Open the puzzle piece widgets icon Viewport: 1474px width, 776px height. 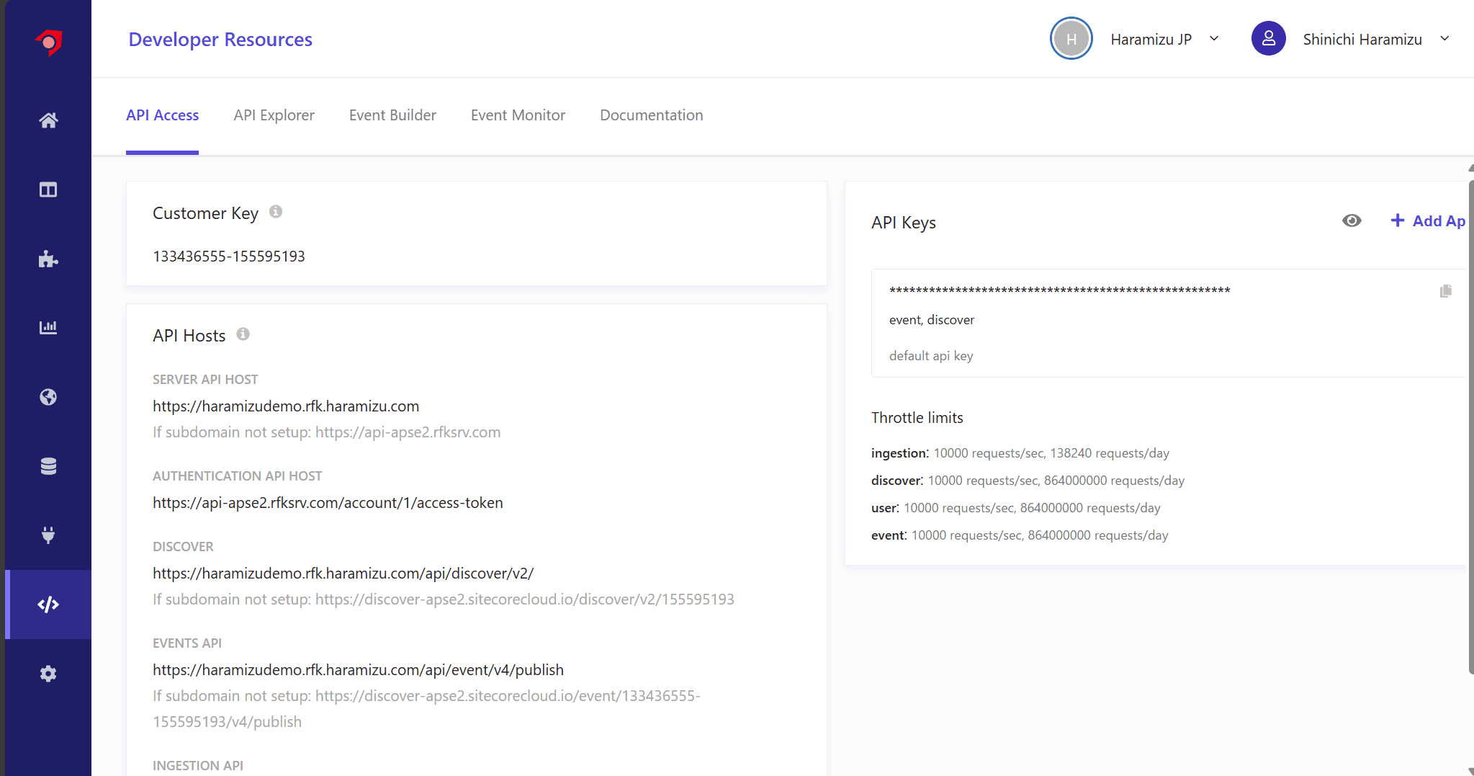[x=48, y=259]
